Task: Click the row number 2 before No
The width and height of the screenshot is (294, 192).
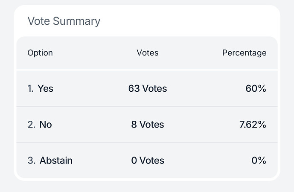Action: pyautogui.click(x=31, y=125)
